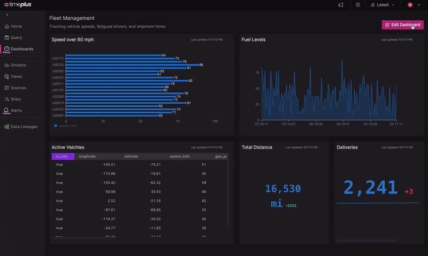Toggle the speed_kmh legend series
428x256 pixels.
(64, 126)
